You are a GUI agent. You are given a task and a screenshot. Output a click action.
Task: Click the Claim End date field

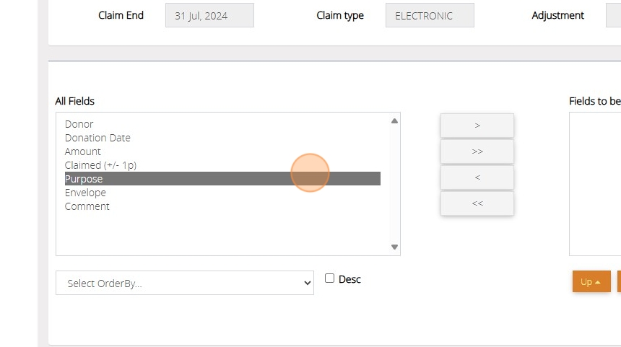tap(209, 15)
